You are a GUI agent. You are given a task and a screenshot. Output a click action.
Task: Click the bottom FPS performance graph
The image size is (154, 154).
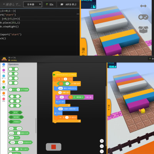[112, 65]
